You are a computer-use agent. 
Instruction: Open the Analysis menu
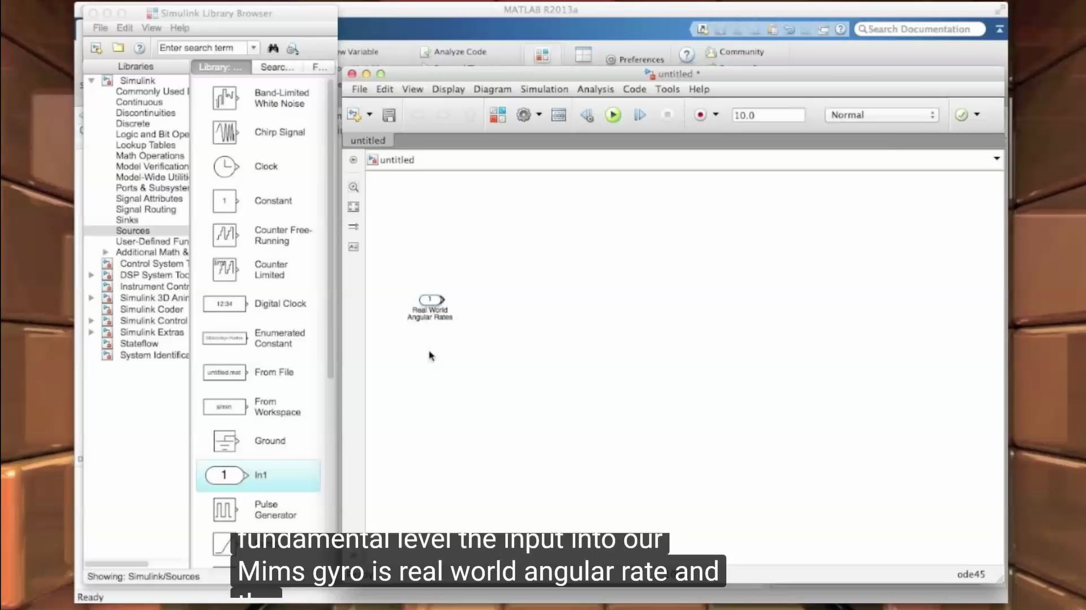[x=595, y=89]
